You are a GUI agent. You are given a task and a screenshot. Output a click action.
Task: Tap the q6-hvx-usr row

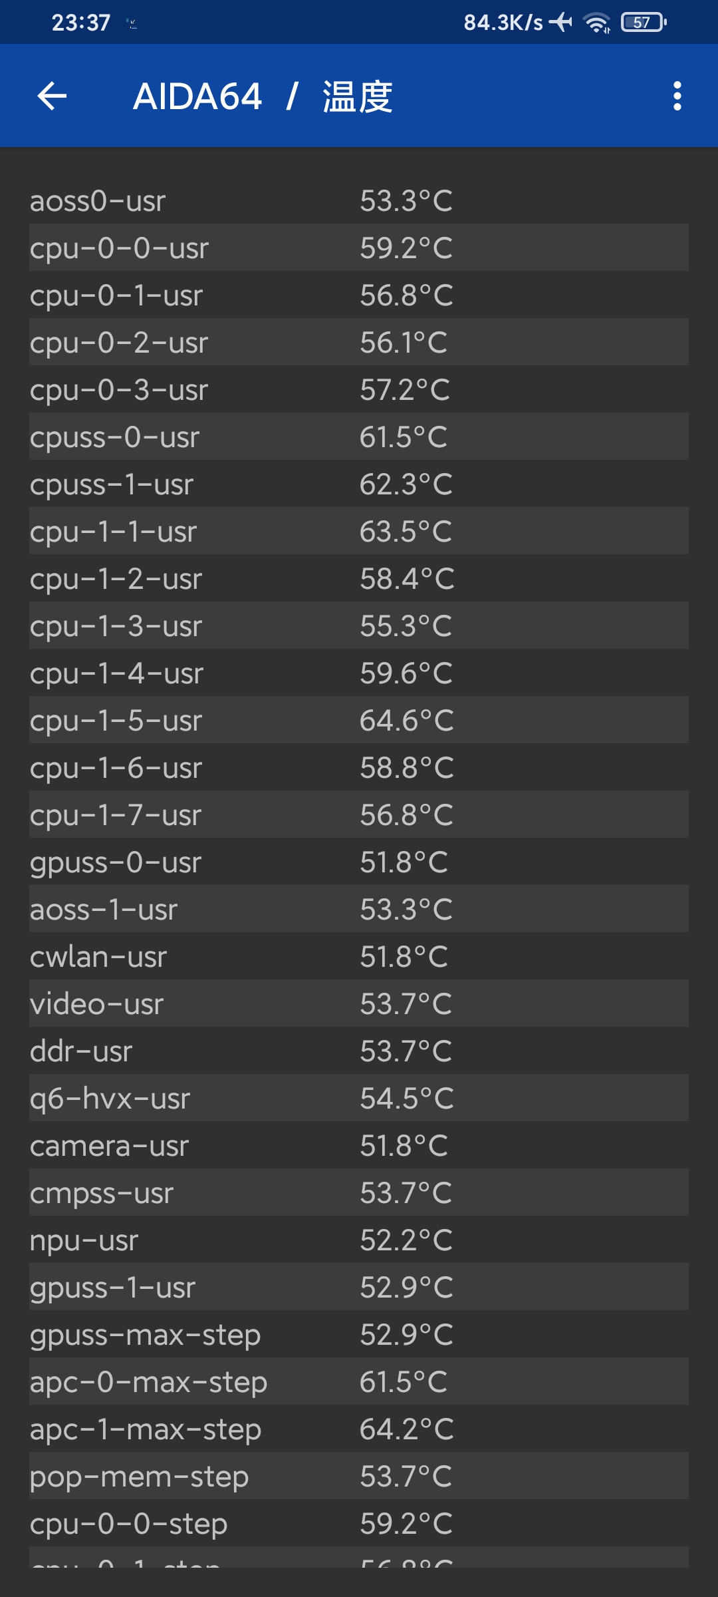click(359, 1098)
